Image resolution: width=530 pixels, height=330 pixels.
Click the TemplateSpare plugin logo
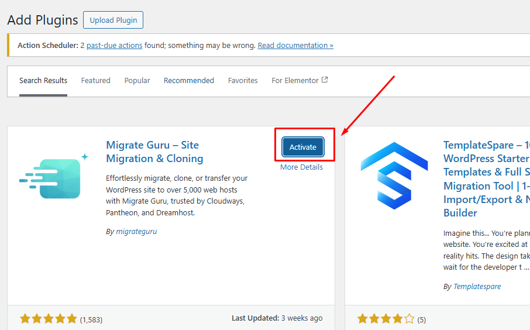point(394,176)
